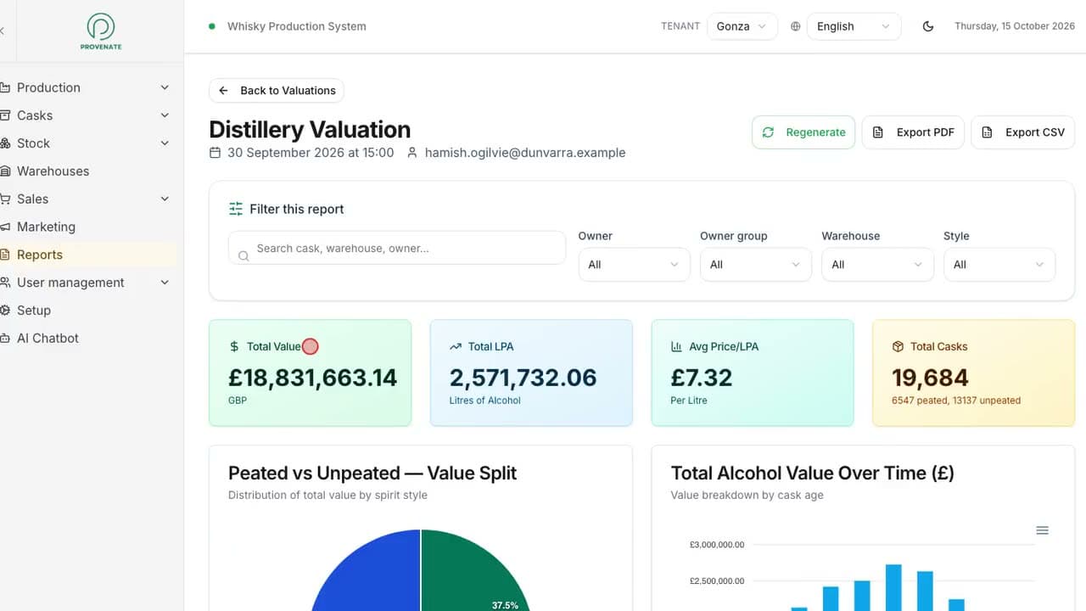
Task: Click the bar chart icon on Avg Price/LPA
Action: [677, 346]
